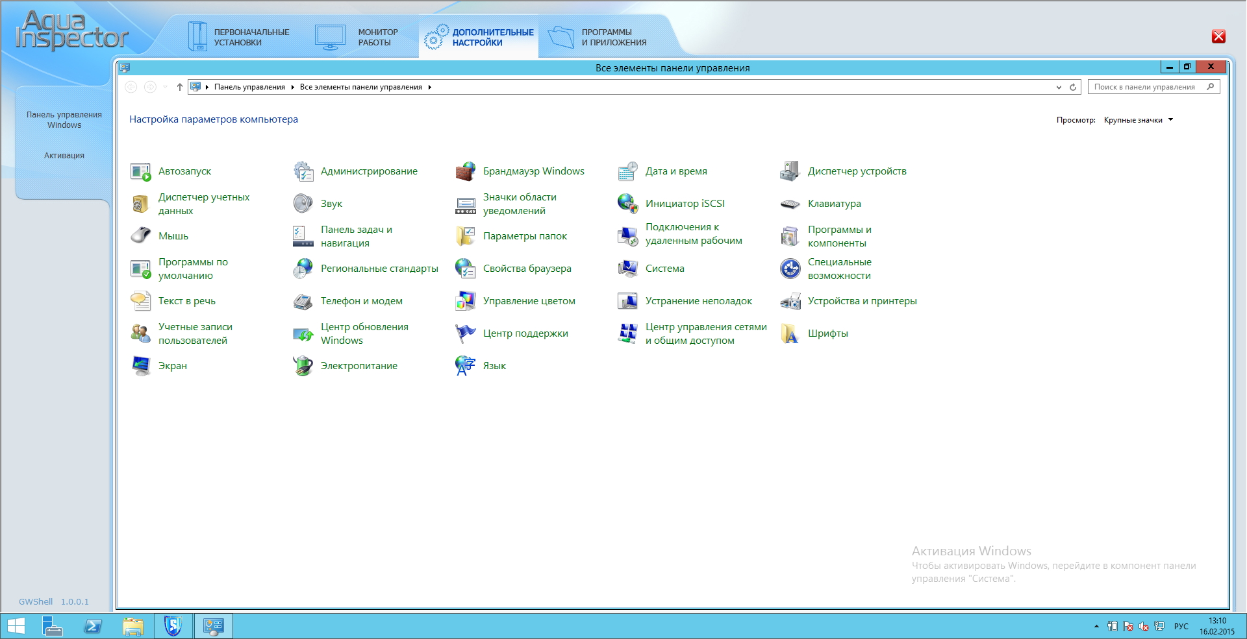Open clock showing 13:10 in tray
The height and width of the screenshot is (639, 1247).
pyautogui.click(x=1217, y=626)
